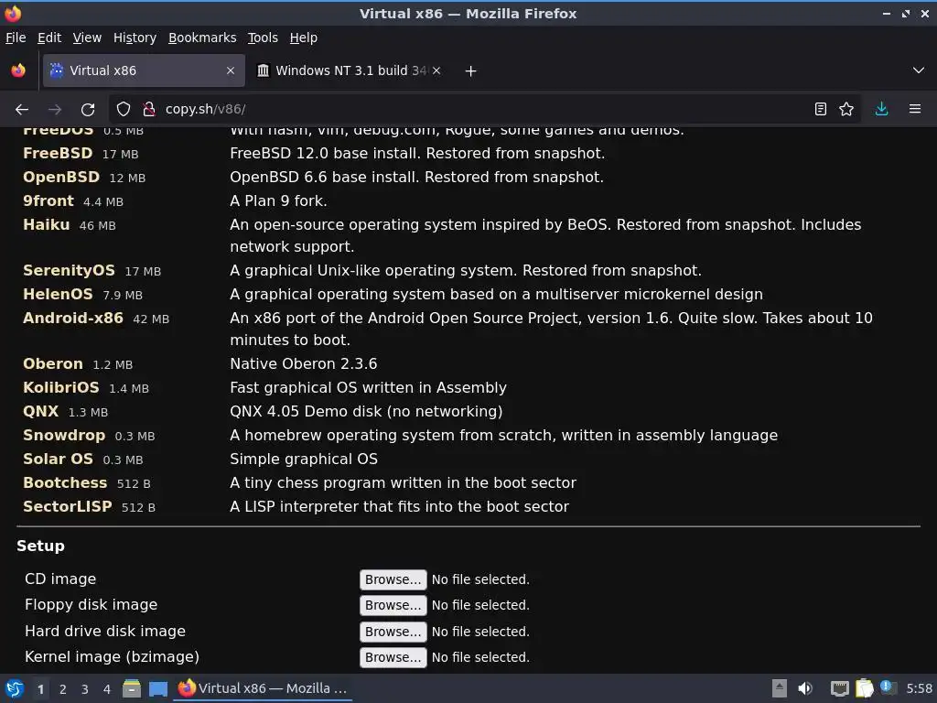Viewport: 937px width, 703px height.
Task: Open the Firefox View pinned icon
Action: pyautogui.click(x=18, y=70)
